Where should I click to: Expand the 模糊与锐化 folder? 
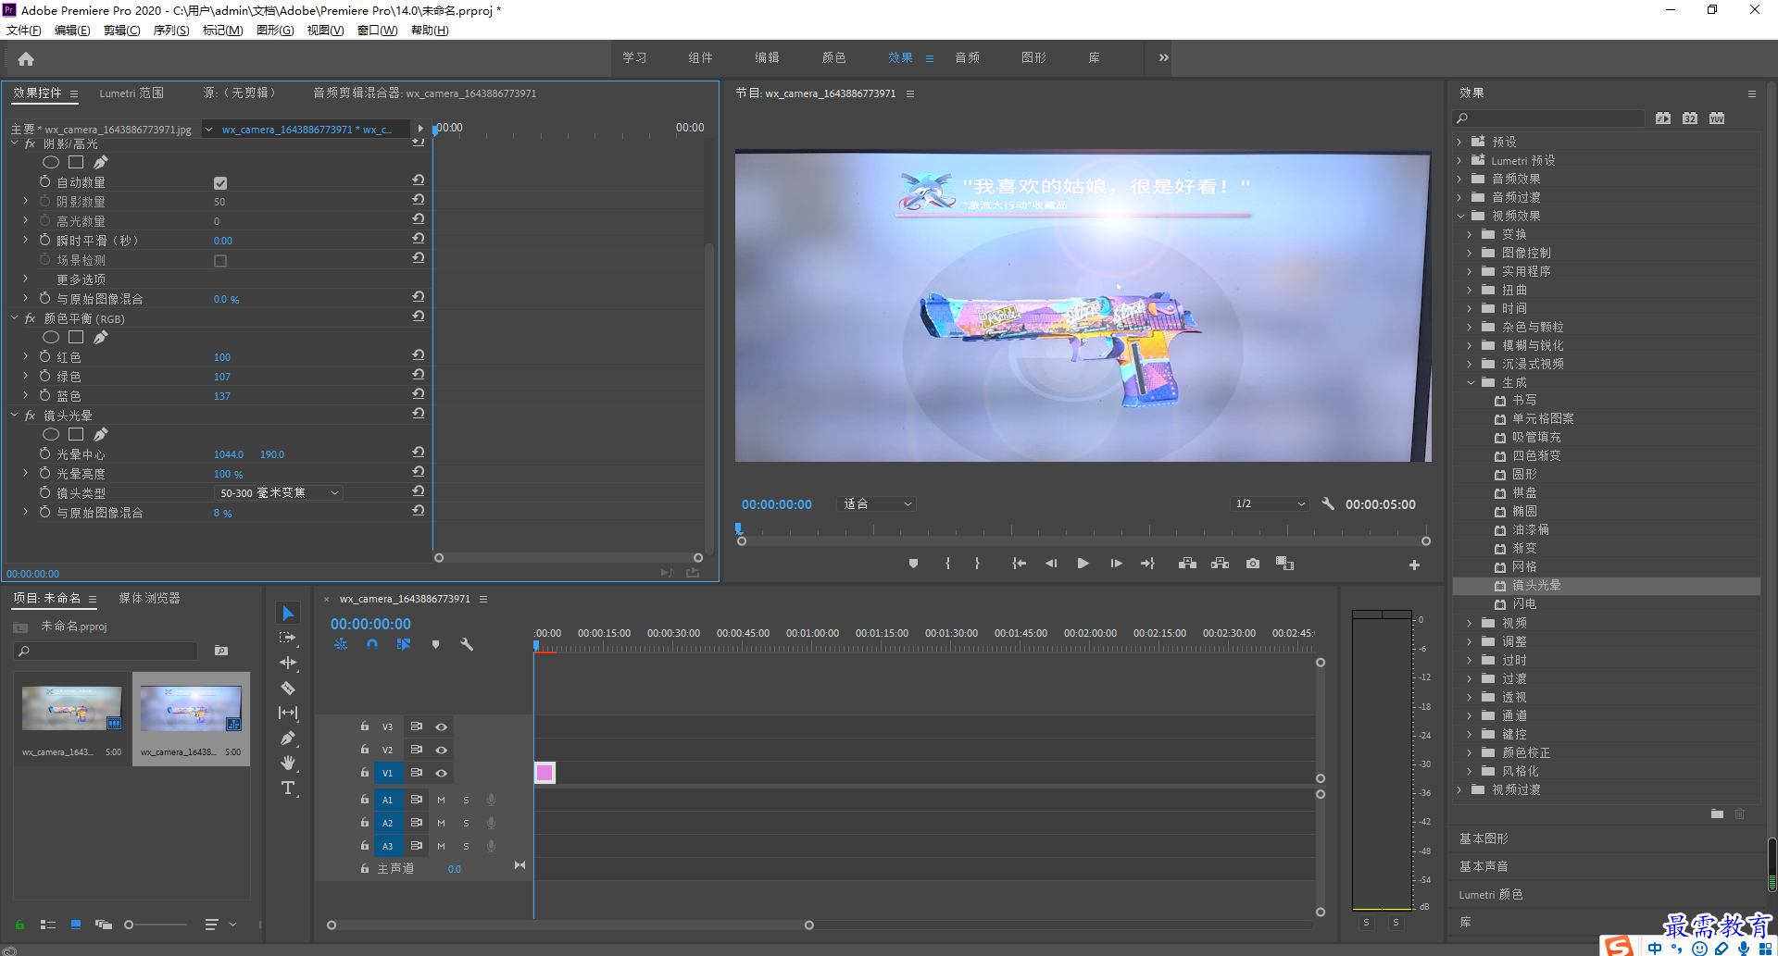point(1470,345)
